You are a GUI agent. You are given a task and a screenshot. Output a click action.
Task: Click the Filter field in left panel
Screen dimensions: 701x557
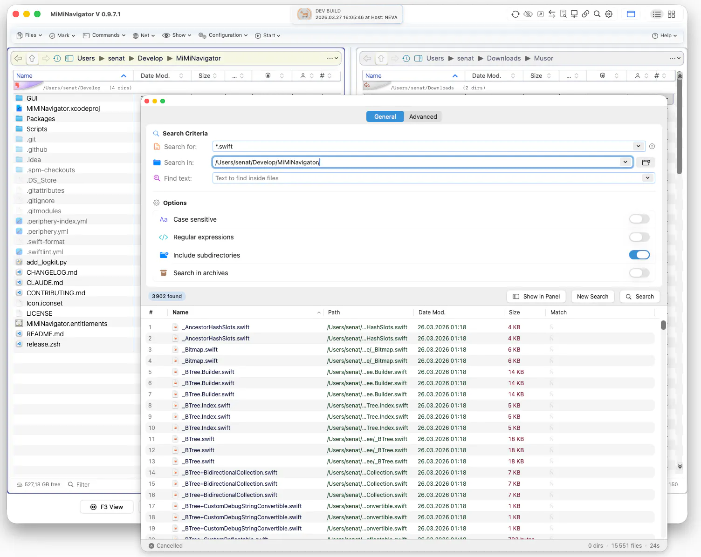point(79,484)
